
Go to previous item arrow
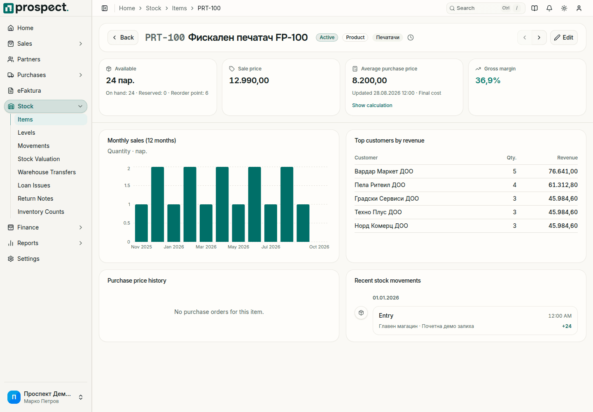525,37
